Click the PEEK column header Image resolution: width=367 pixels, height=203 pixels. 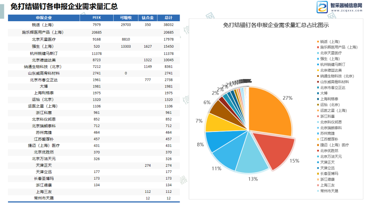[97, 18]
